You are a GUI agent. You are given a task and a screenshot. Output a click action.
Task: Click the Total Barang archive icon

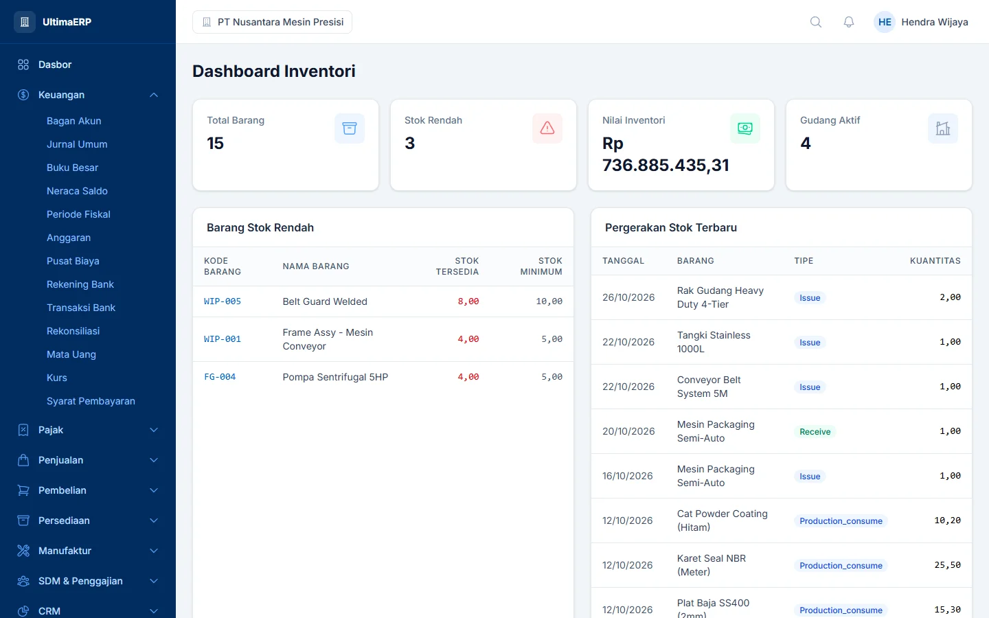[x=350, y=128]
